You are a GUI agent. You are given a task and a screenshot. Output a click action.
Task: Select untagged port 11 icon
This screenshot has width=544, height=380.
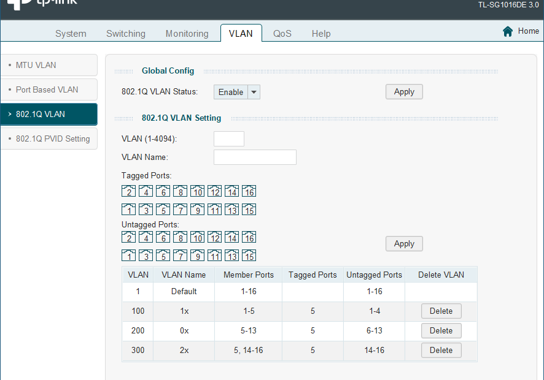[x=214, y=256]
